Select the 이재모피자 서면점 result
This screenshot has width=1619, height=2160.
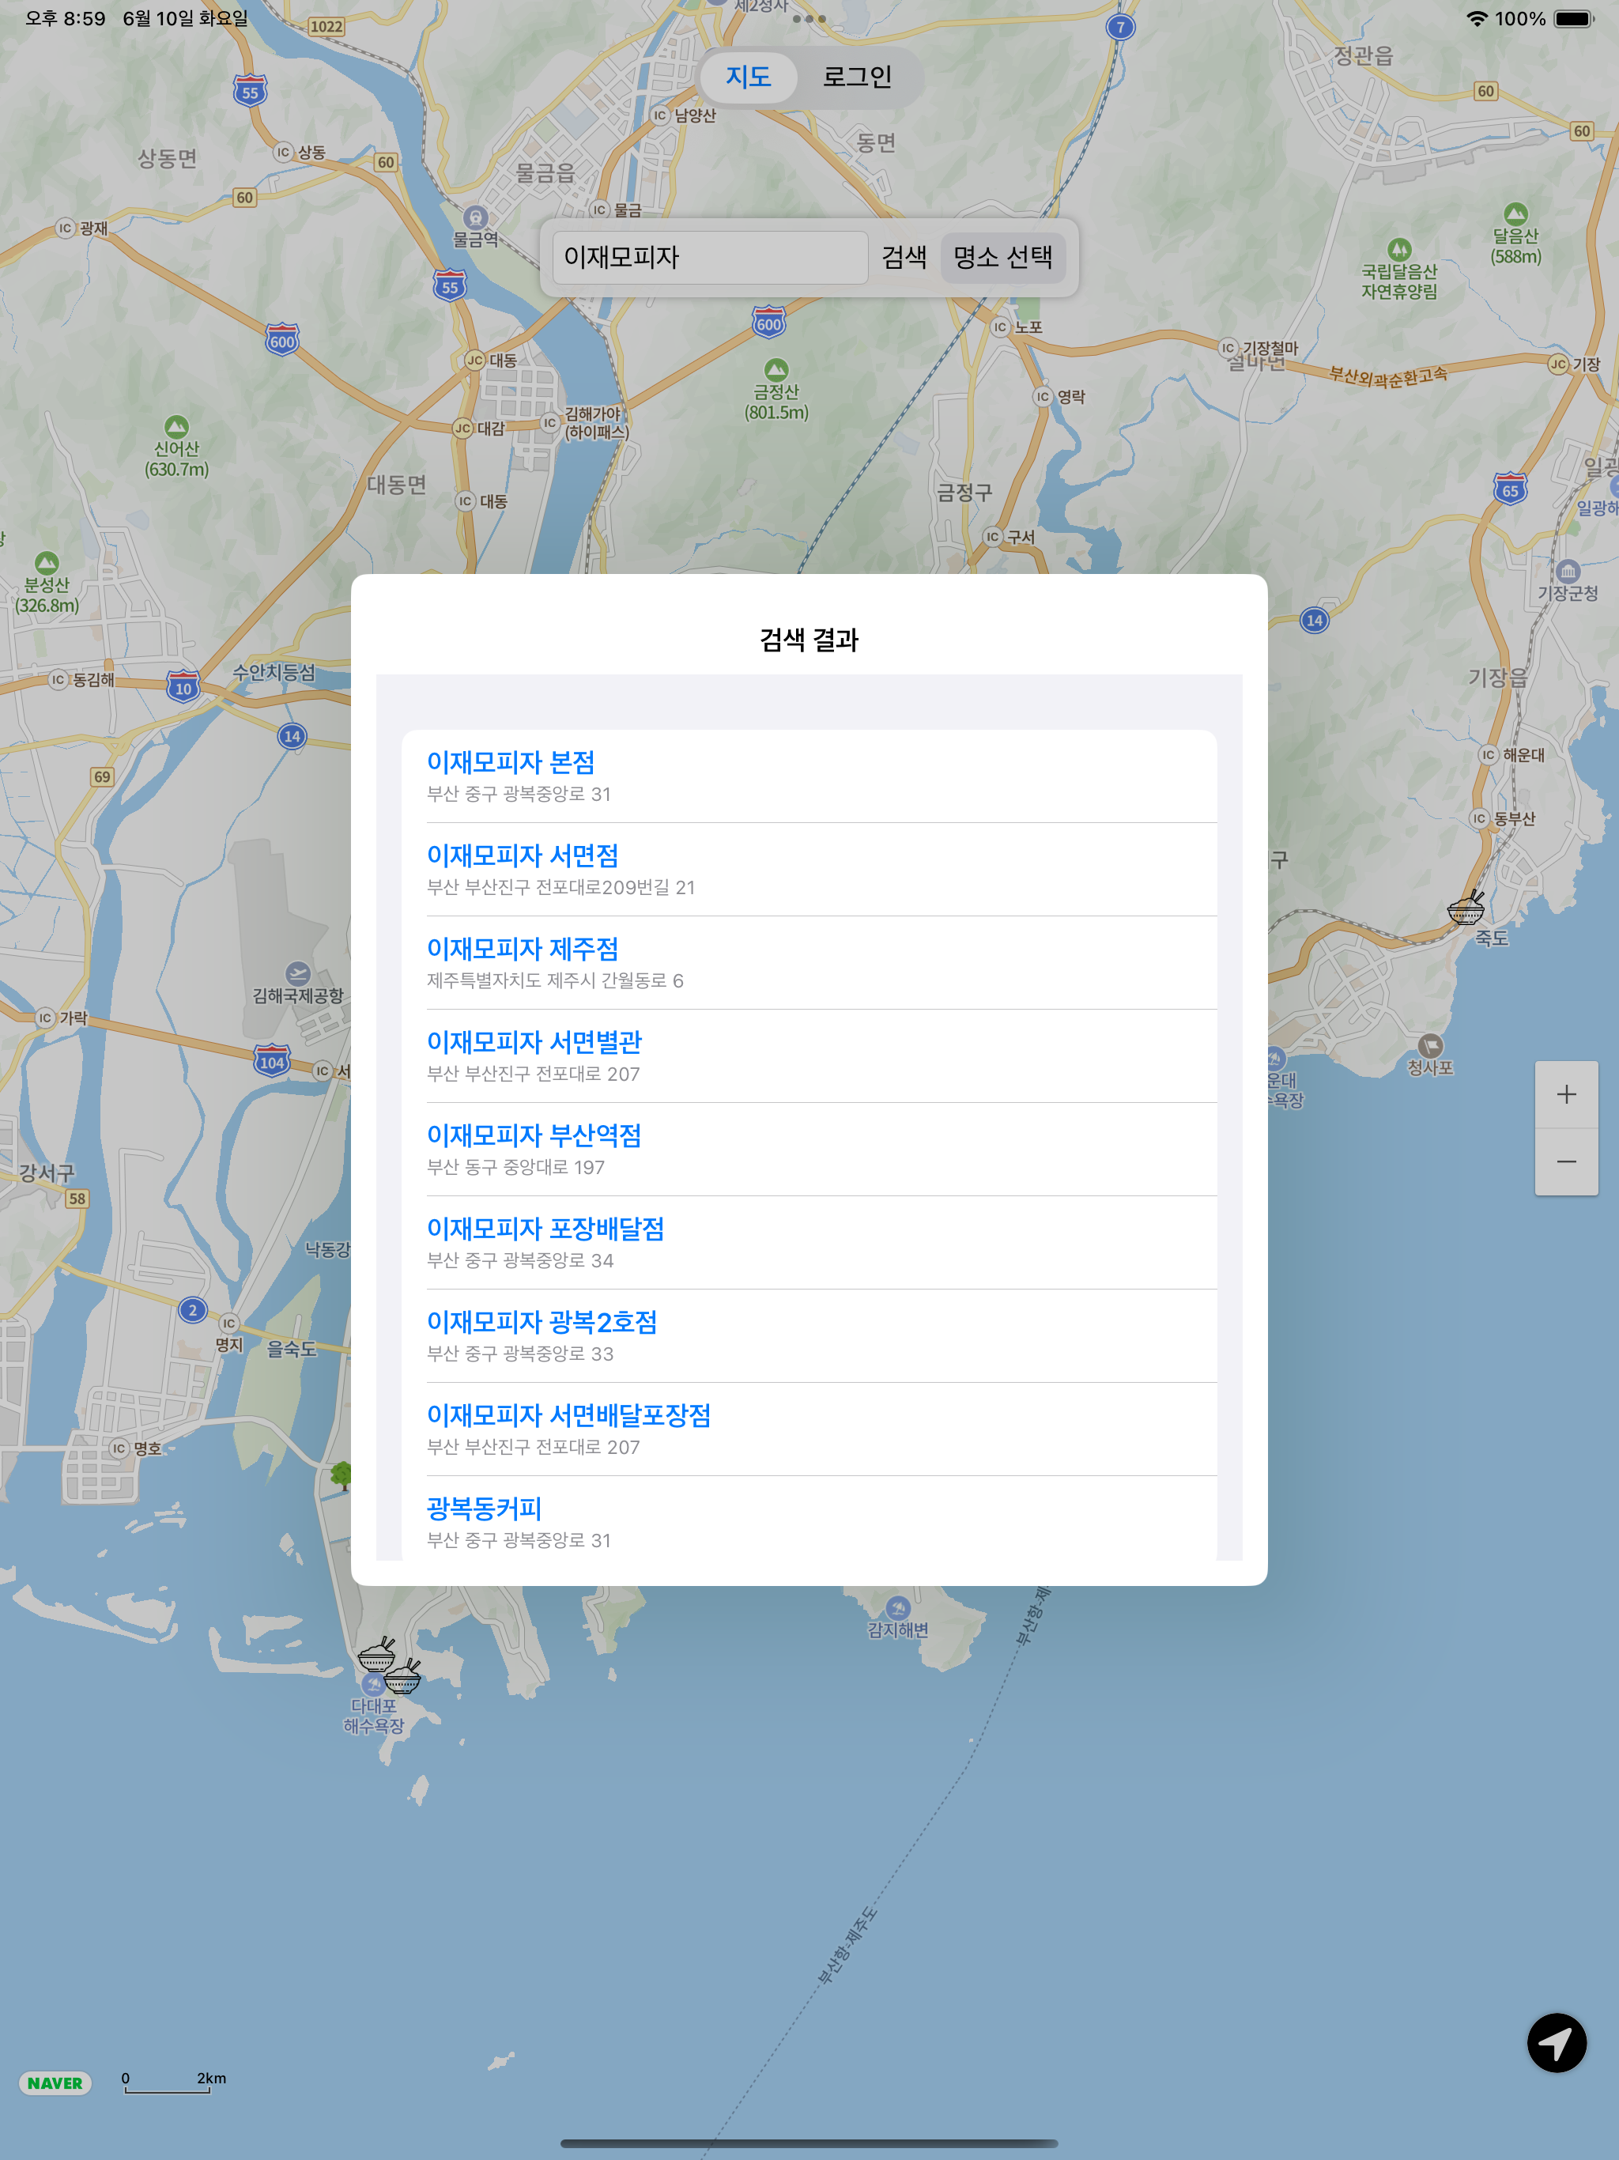click(x=809, y=869)
